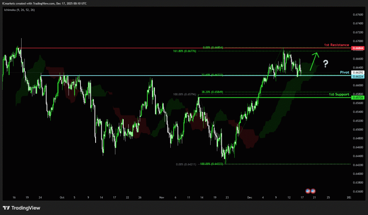The image size is (368, 215).
Task: Select the Pivot text label
Action: [x=344, y=72]
